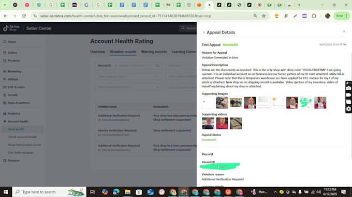The width and height of the screenshot is (352, 197).
Task: Open last supporting image thumbnail
Action: [x=320, y=103]
